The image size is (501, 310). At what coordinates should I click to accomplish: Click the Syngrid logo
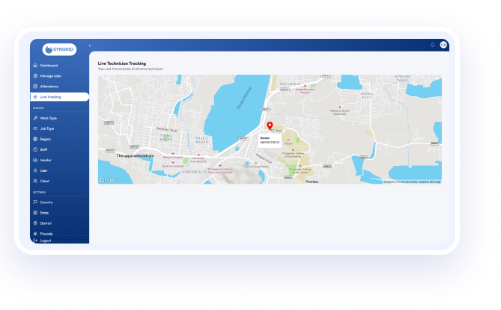coord(59,49)
